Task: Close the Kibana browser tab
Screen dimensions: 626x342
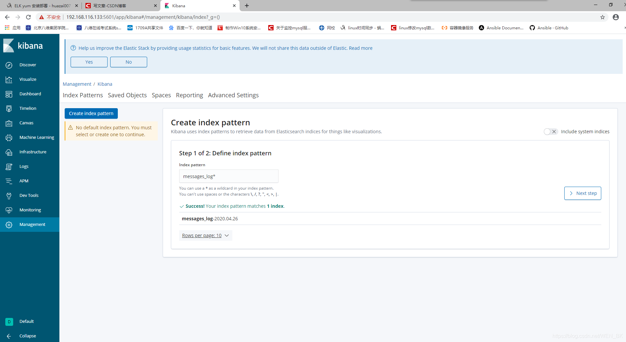Action: click(234, 6)
